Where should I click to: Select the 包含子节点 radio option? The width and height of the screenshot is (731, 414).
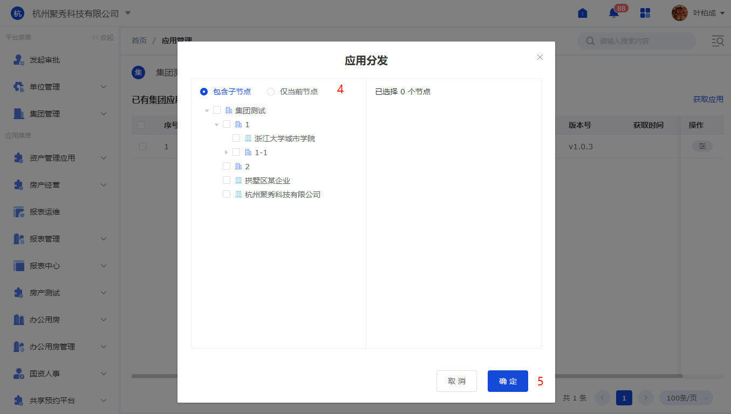pos(204,92)
